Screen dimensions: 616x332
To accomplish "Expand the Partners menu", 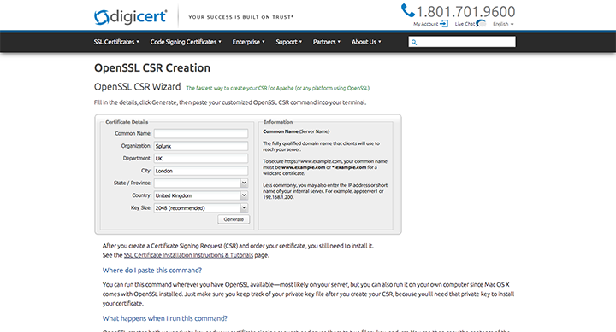I will pos(327,42).
